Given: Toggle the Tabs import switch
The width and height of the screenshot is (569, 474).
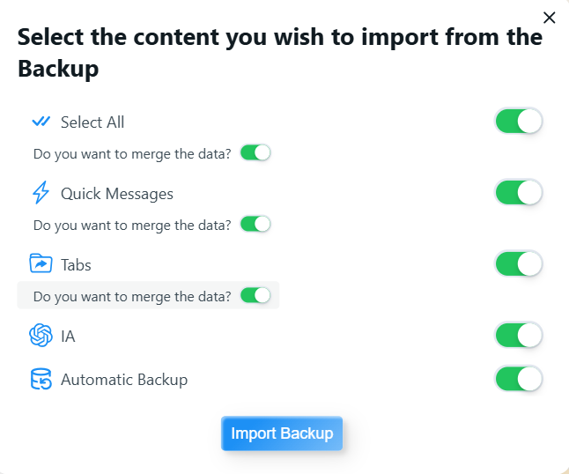Looking at the screenshot, I should tap(519, 264).
